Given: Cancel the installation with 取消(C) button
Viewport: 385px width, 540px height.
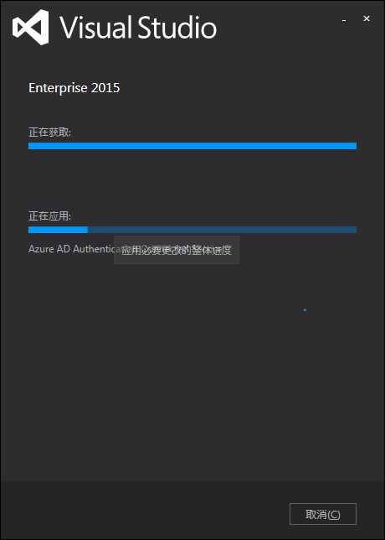Looking at the screenshot, I should click(x=323, y=514).
